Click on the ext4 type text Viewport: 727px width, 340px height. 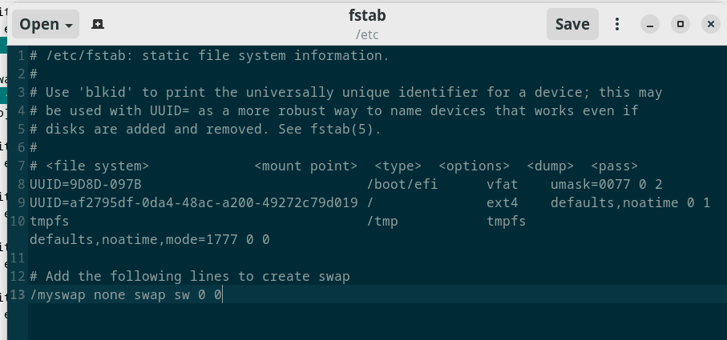(502, 203)
